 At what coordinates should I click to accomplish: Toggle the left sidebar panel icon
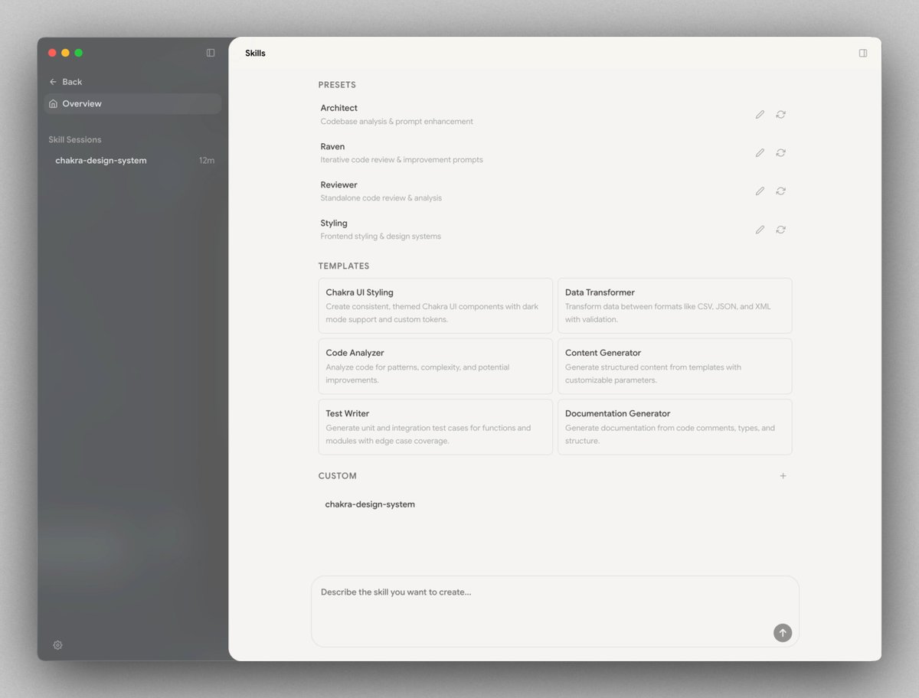[211, 53]
